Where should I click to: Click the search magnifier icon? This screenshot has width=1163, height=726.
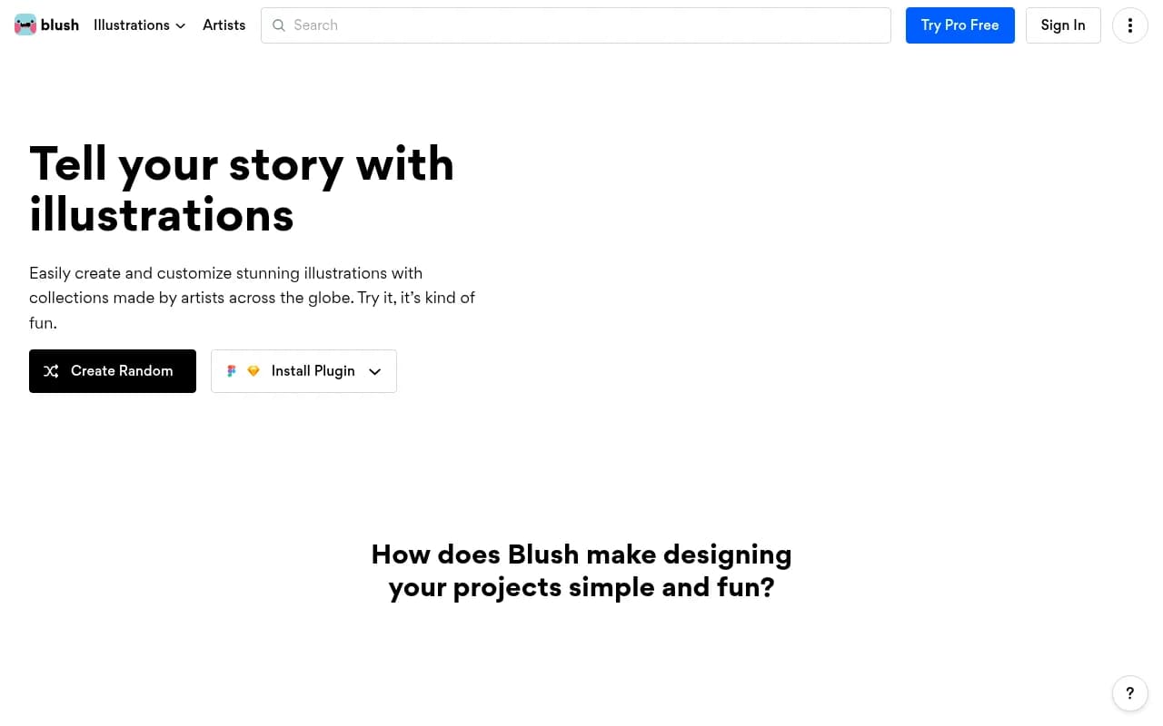[279, 25]
